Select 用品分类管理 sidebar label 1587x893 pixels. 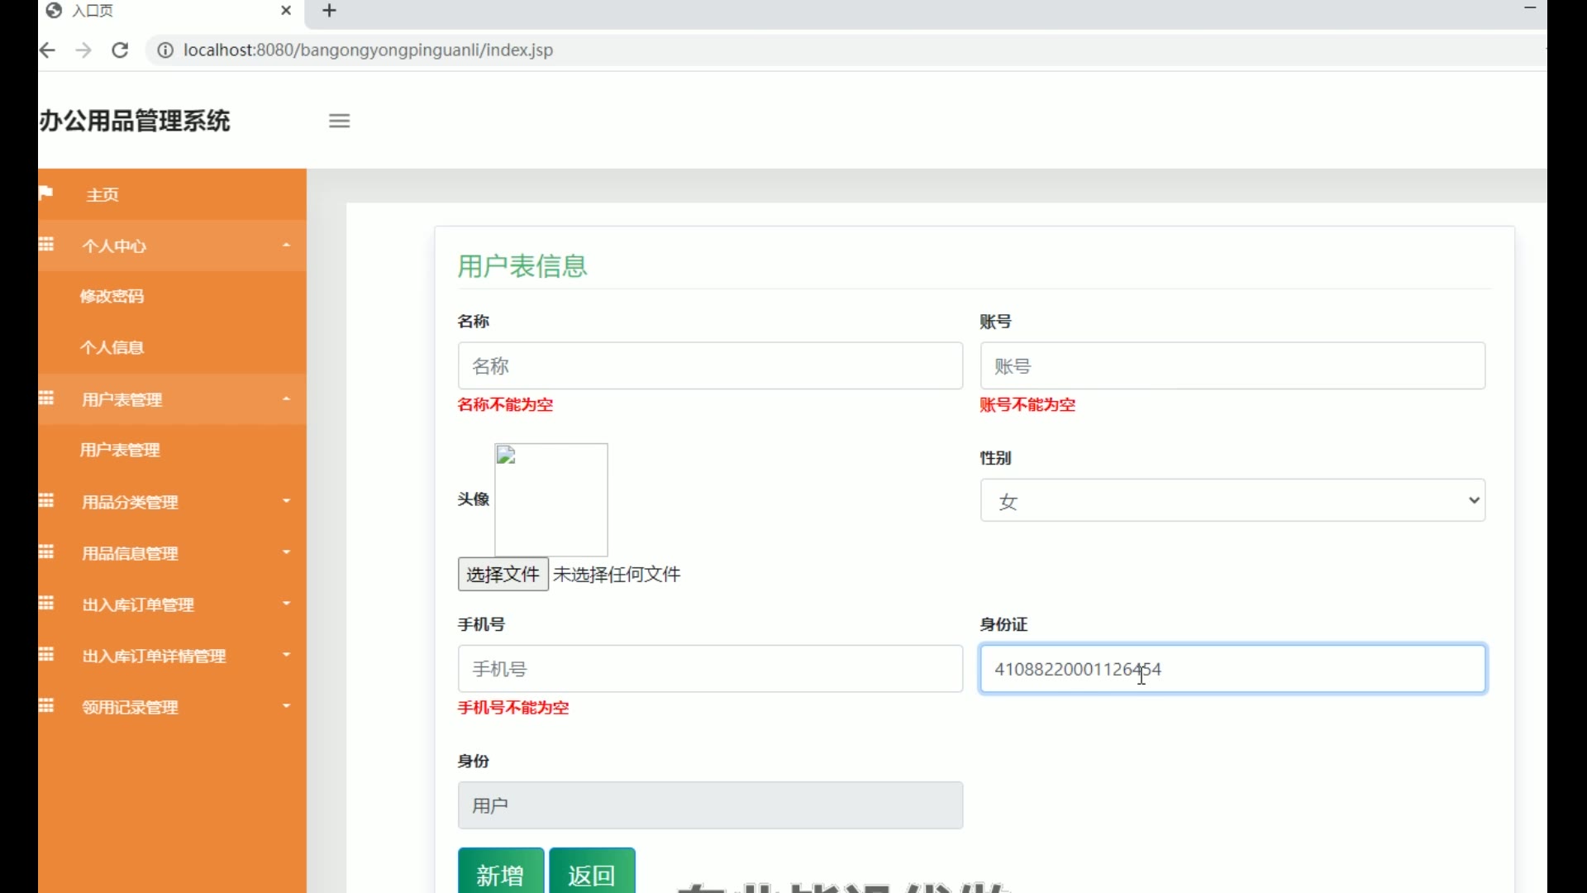[x=130, y=502]
